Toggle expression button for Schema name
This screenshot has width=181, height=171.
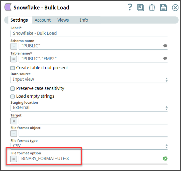[14, 46]
